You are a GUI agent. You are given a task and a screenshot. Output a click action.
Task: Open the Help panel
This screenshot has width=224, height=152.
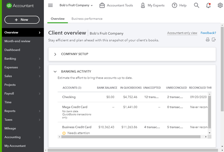click(179, 5)
